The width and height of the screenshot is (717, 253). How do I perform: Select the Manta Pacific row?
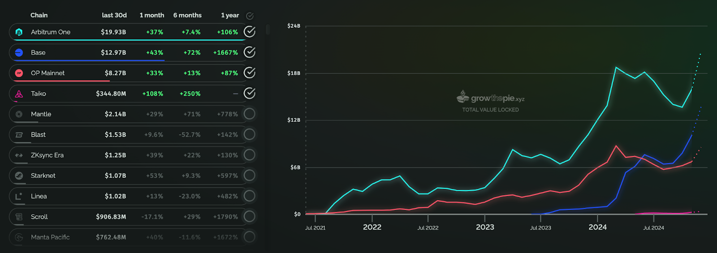coord(133,237)
